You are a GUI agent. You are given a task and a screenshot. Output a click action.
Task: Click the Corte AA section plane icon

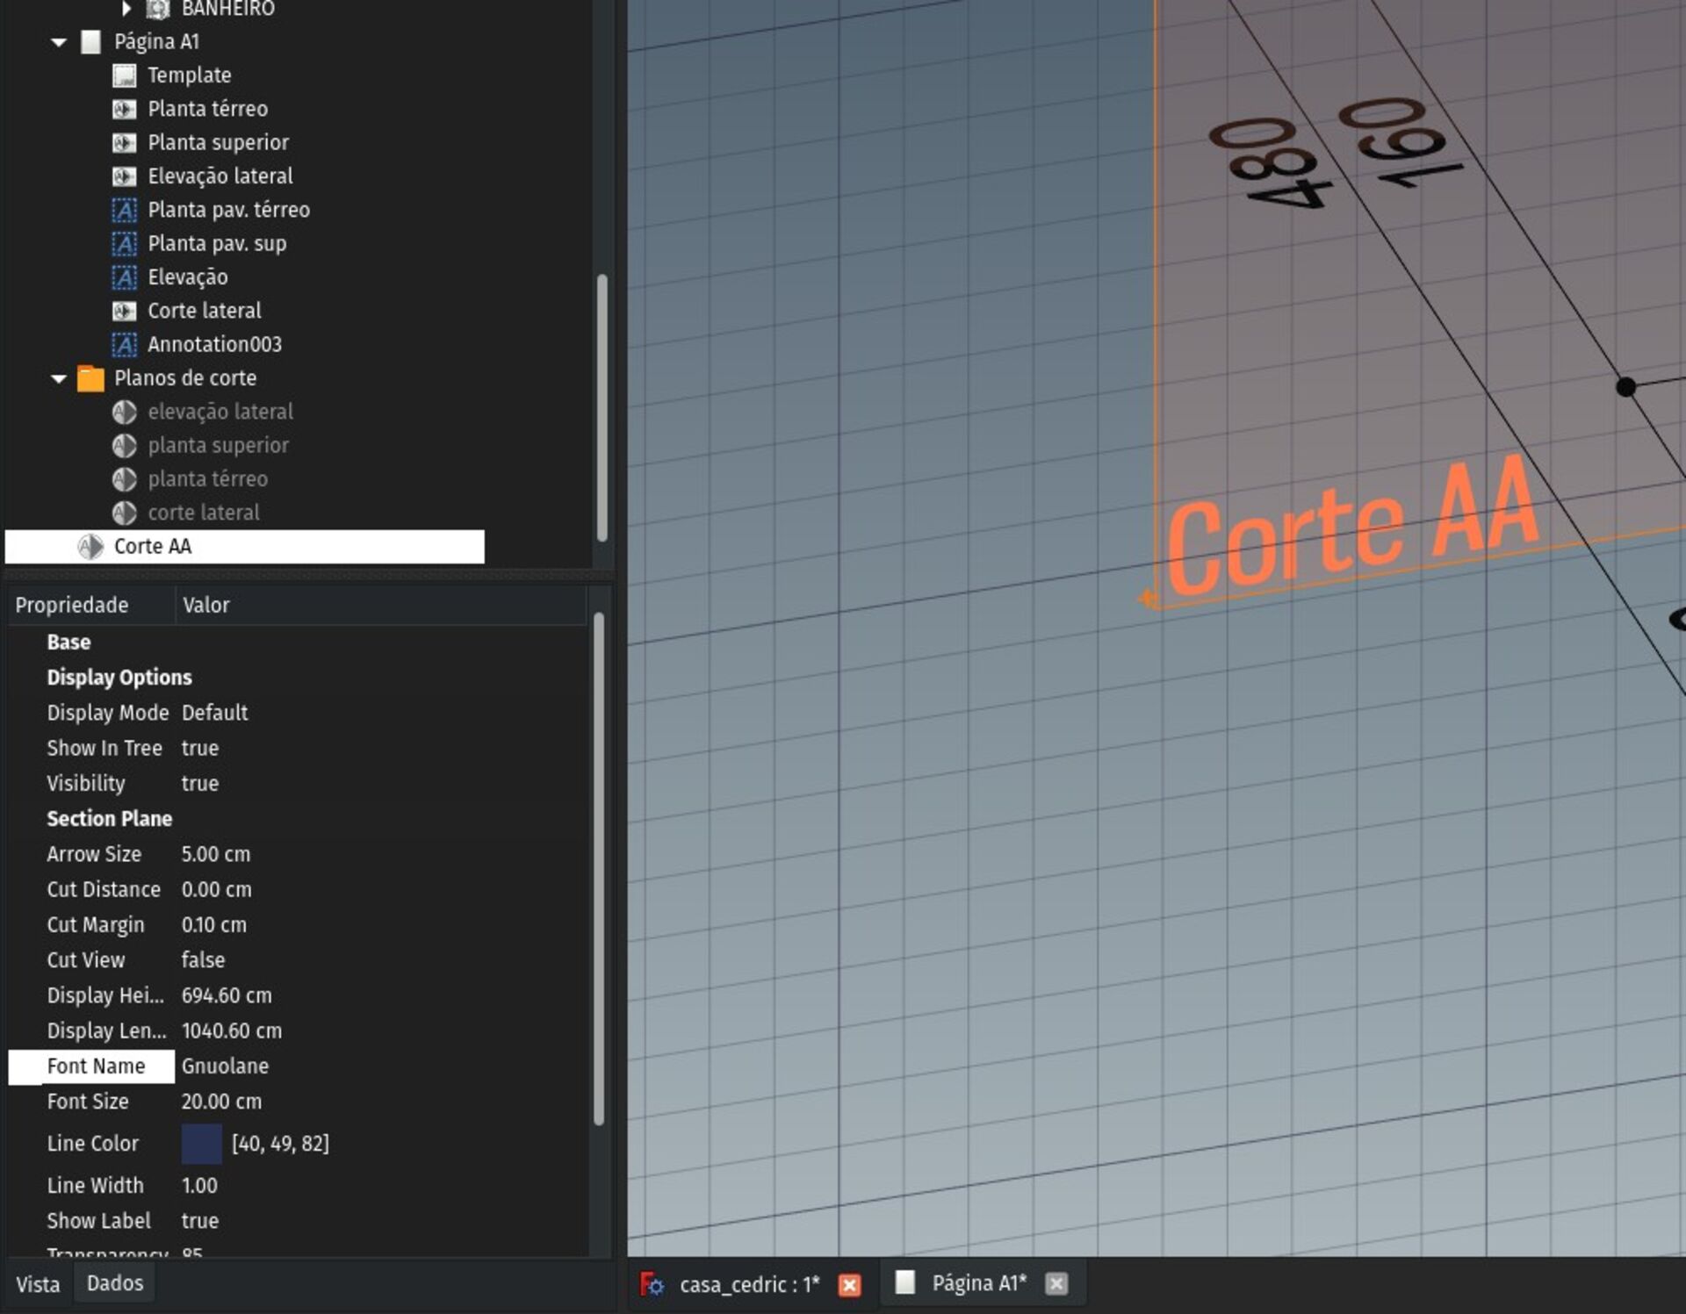click(x=90, y=547)
